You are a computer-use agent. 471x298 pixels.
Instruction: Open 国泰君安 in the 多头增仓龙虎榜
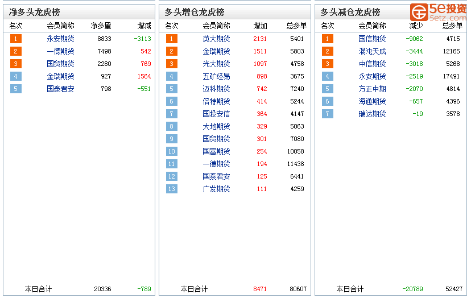click(216, 176)
